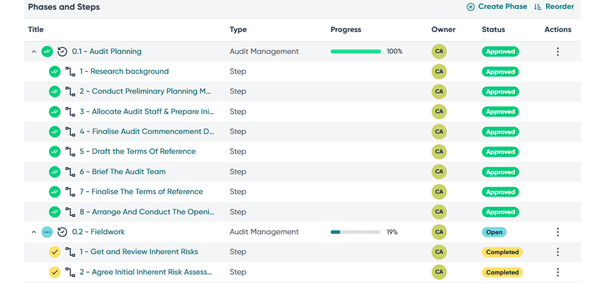Toggle yellow check on Get and Review Inherent Risks

[55, 252]
